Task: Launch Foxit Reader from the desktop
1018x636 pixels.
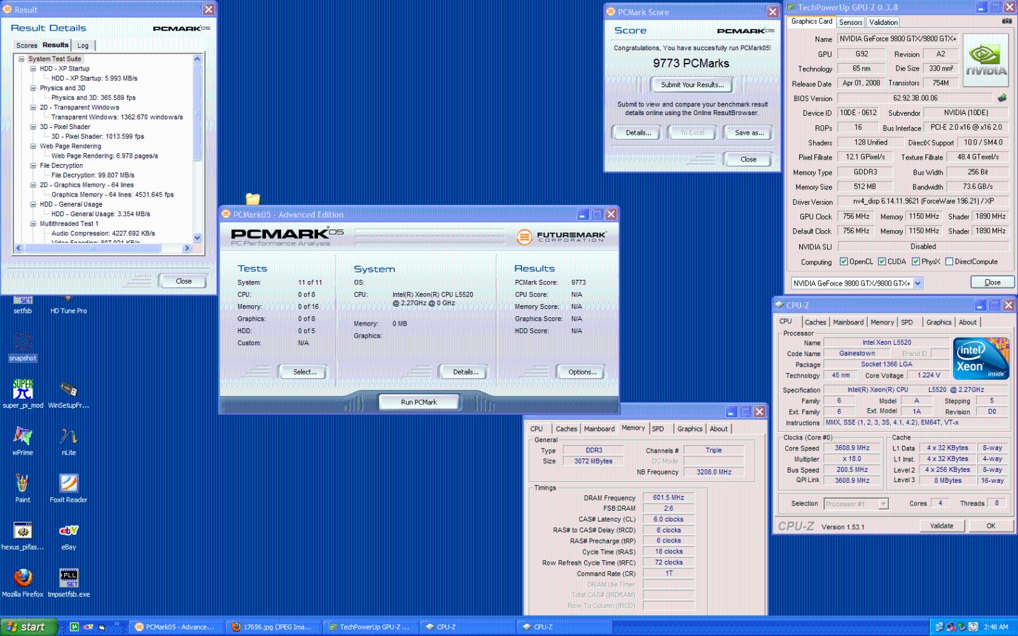Action: 68,488
